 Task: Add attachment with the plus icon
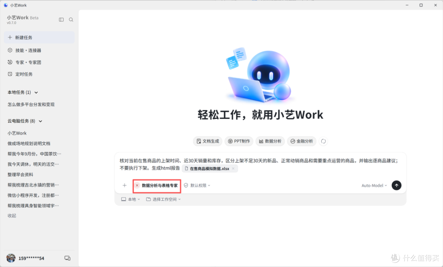(125, 185)
